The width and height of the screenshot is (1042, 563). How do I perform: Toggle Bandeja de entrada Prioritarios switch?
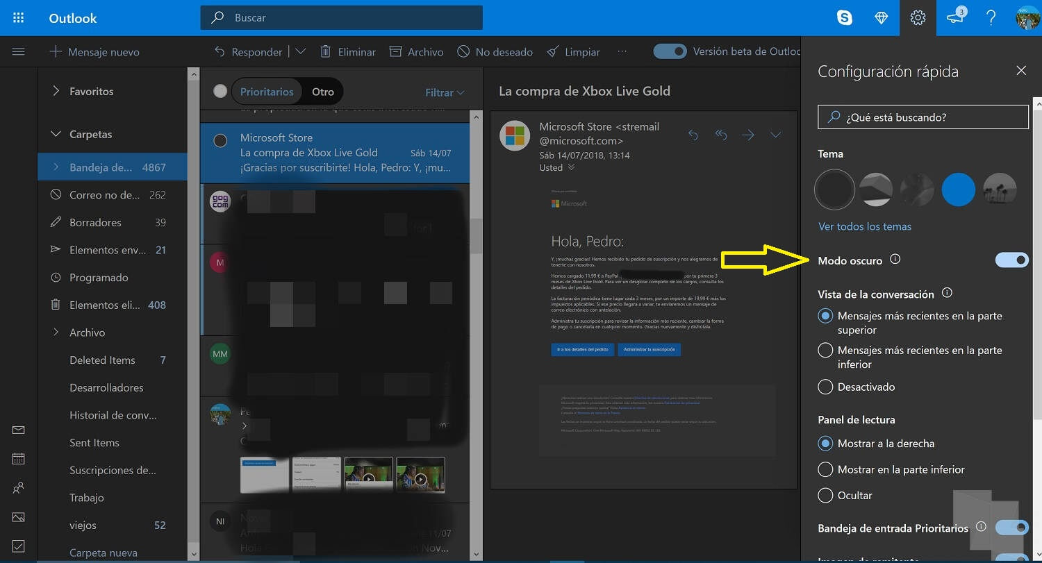1011,528
